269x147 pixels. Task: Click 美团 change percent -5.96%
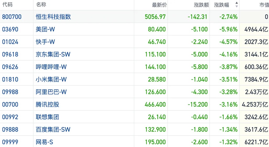click(x=229, y=29)
